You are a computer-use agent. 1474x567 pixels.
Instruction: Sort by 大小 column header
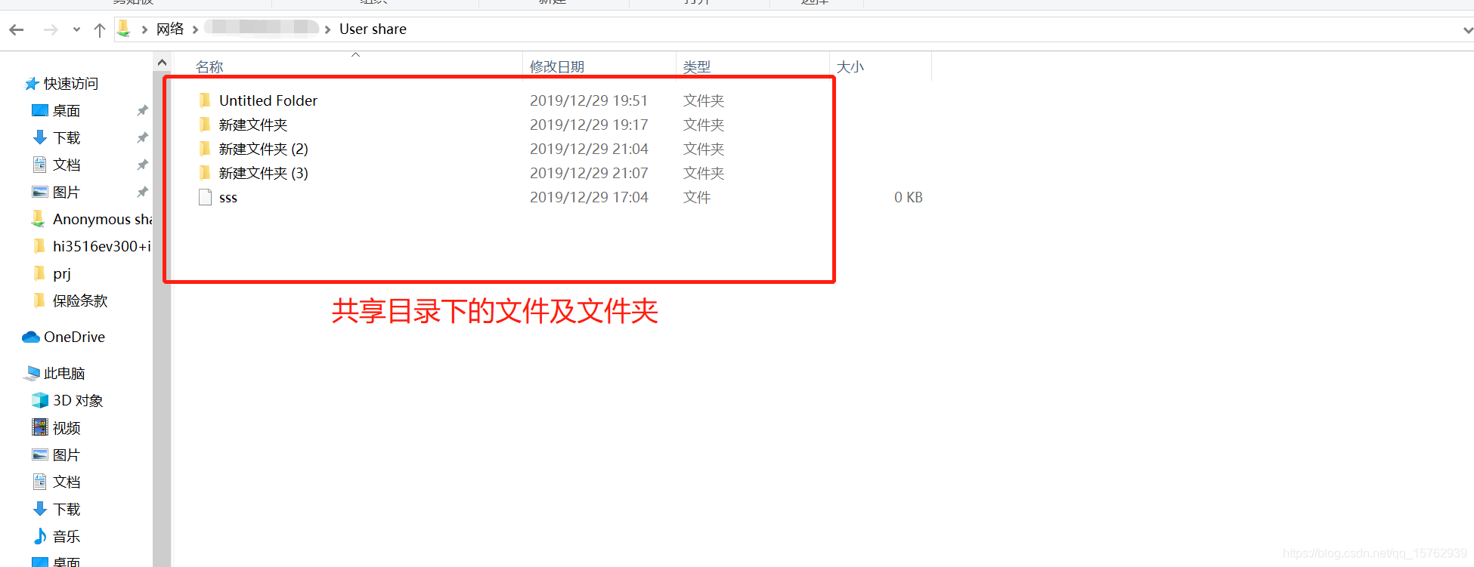coord(850,66)
